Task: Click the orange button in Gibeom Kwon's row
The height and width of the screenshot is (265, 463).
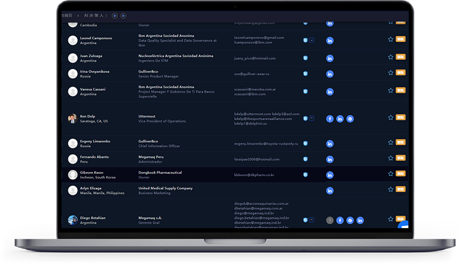Action: [x=400, y=174]
